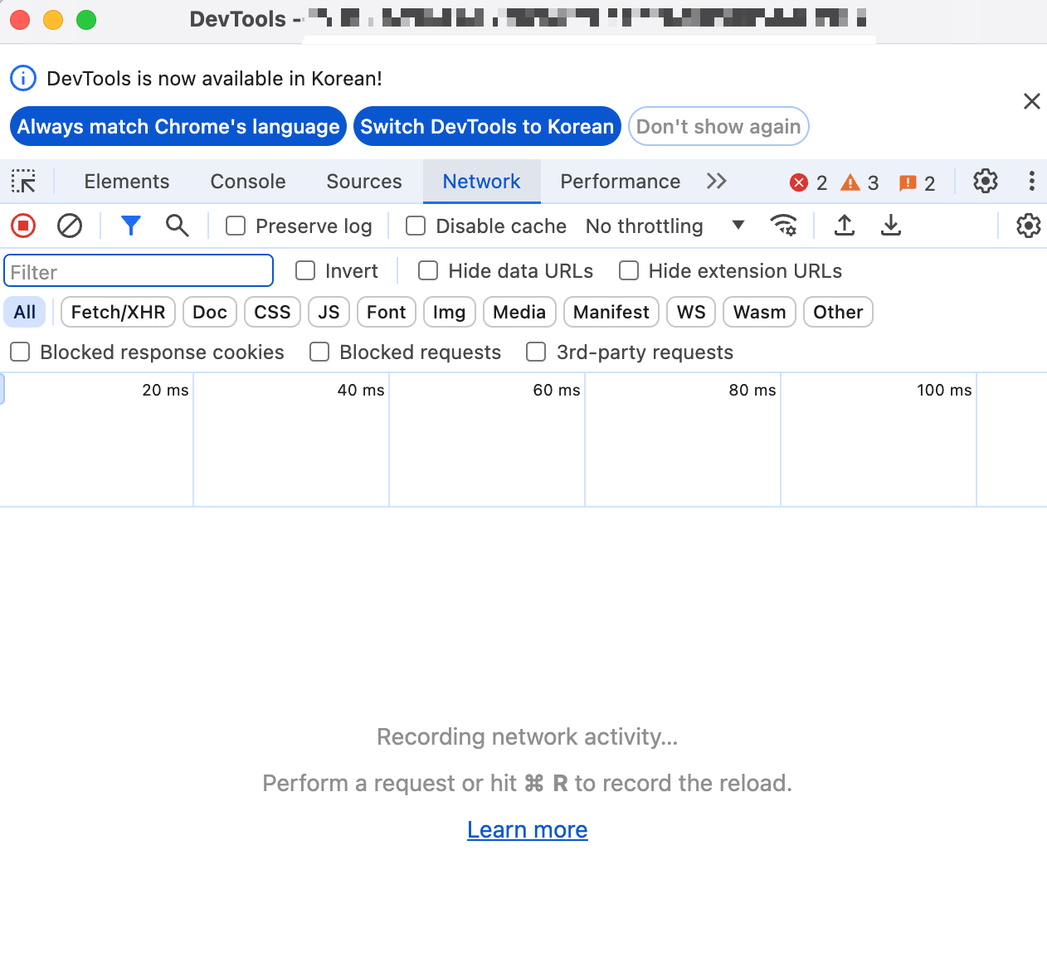Check Blocked requests option
1047x957 pixels.
tap(319, 352)
